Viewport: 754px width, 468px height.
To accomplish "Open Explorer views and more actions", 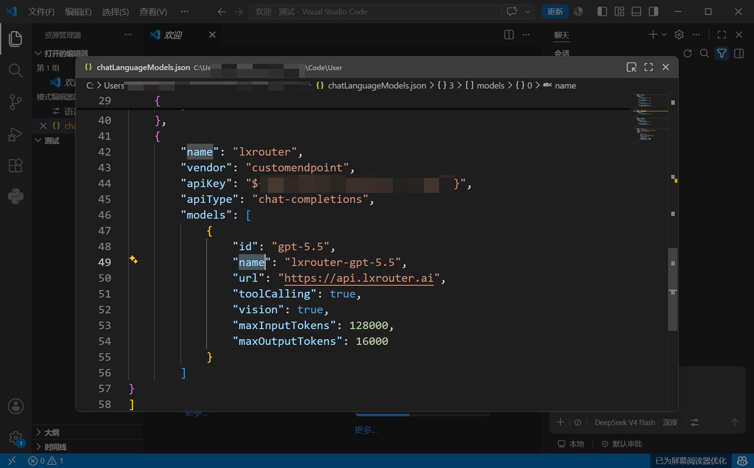I will 128,35.
